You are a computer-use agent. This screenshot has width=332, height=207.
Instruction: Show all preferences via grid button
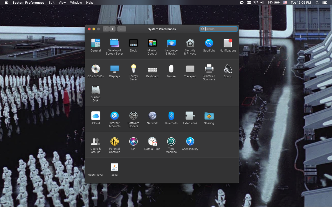click(x=122, y=29)
